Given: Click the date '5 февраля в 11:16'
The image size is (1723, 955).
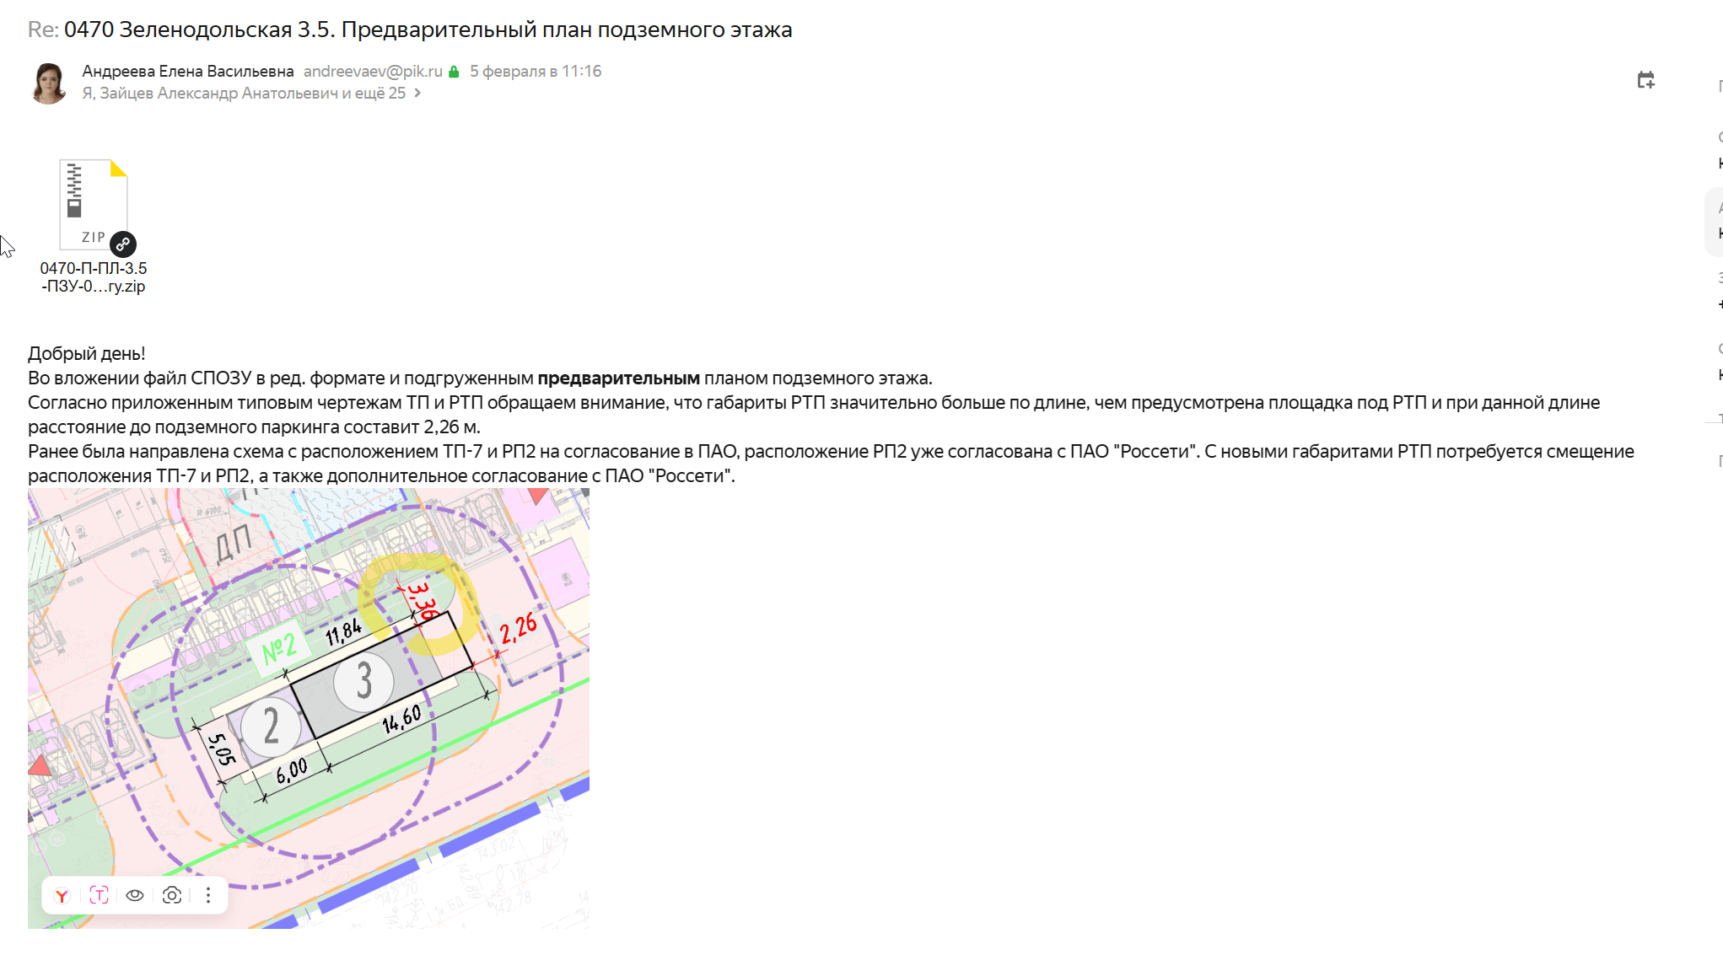Looking at the screenshot, I should point(536,72).
